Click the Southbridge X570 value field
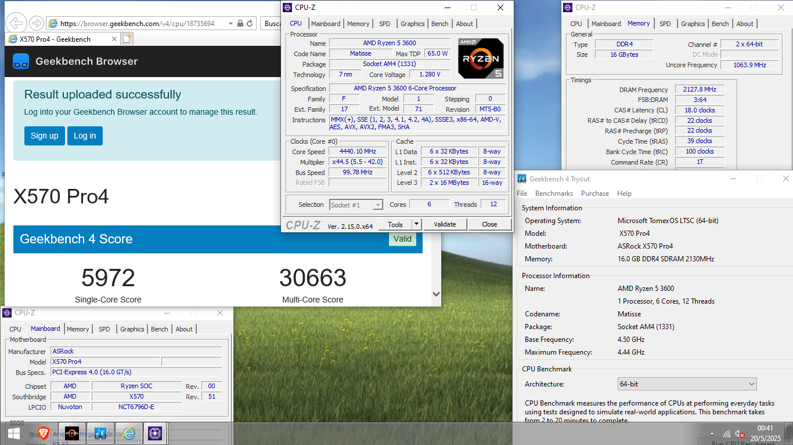 (136, 397)
